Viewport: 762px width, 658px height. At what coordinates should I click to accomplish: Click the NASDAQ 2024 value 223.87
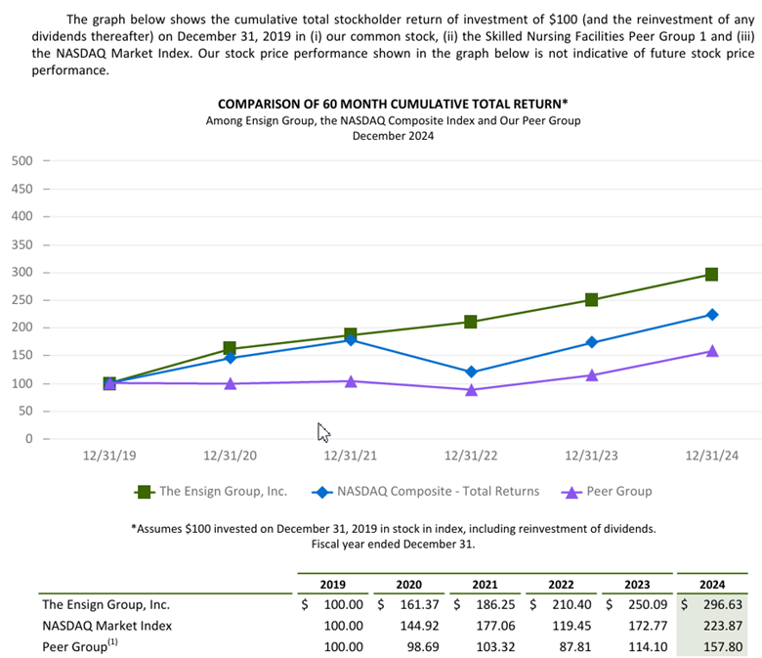click(x=723, y=626)
